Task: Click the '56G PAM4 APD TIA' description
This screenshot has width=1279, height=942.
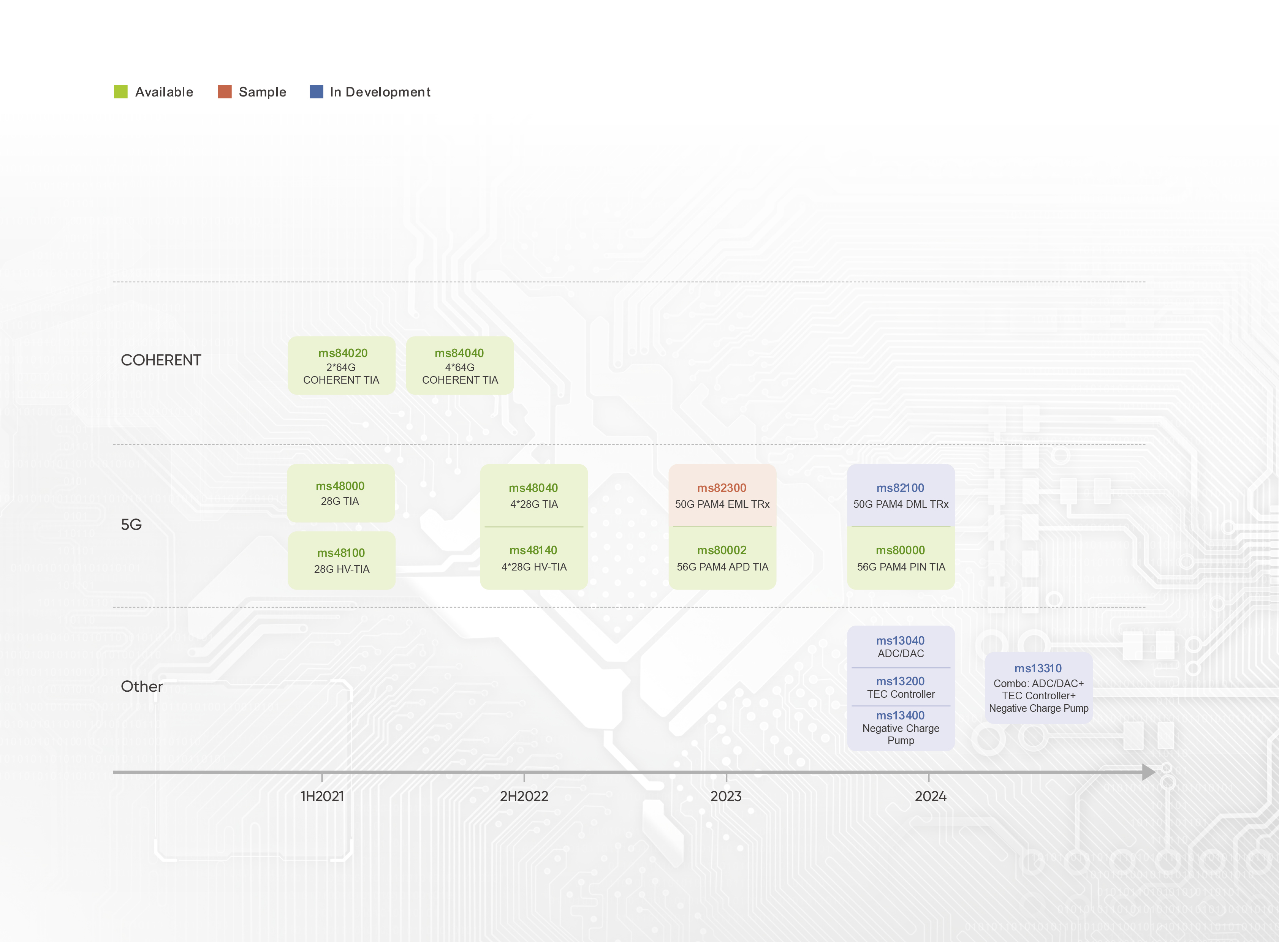Action: [x=722, y=567]
